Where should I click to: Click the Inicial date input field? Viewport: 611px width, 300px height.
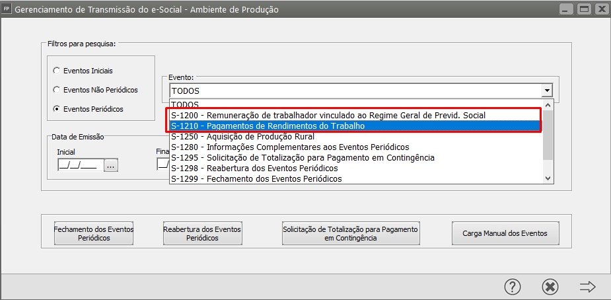[79, 166]
